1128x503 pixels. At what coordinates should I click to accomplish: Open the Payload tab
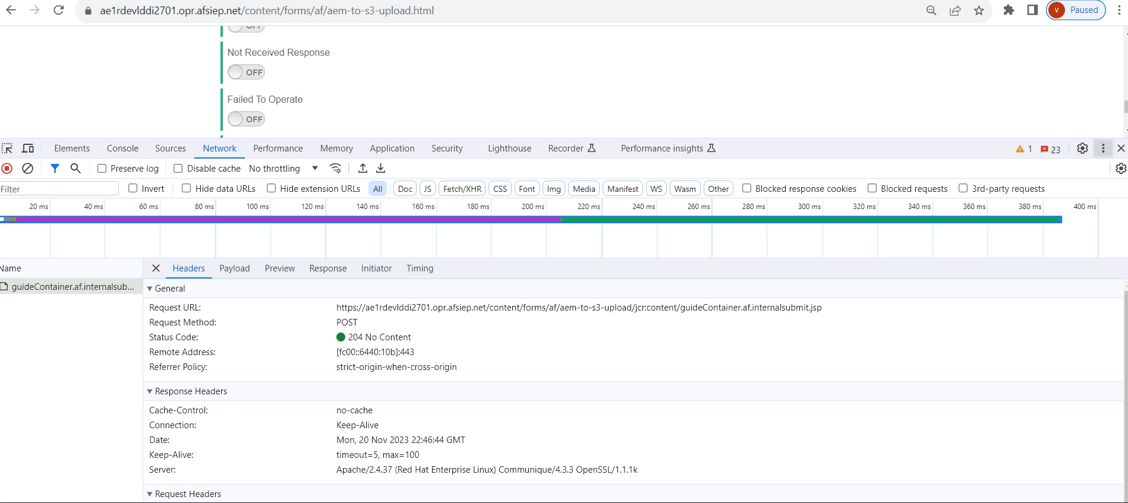(235, 268)
